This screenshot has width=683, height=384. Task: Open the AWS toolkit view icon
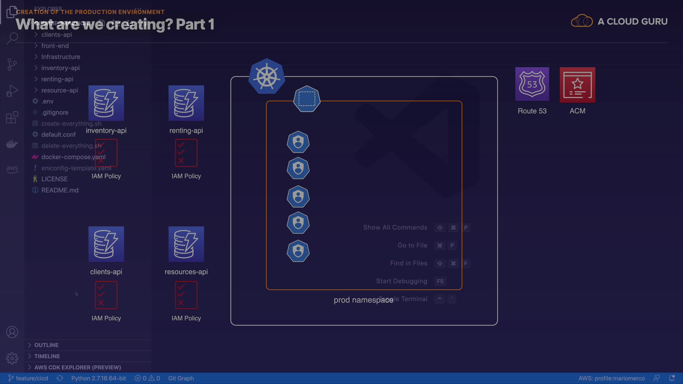pos(12,169)
